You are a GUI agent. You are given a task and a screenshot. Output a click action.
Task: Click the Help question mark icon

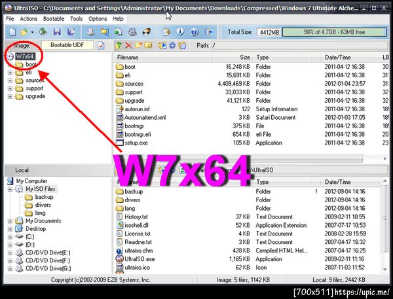tap(195, 32)
